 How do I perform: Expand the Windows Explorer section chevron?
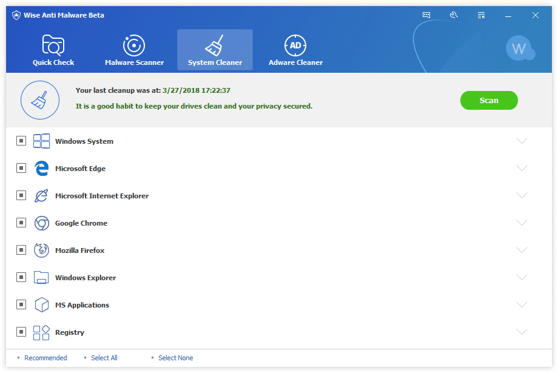tap(522, 277)
